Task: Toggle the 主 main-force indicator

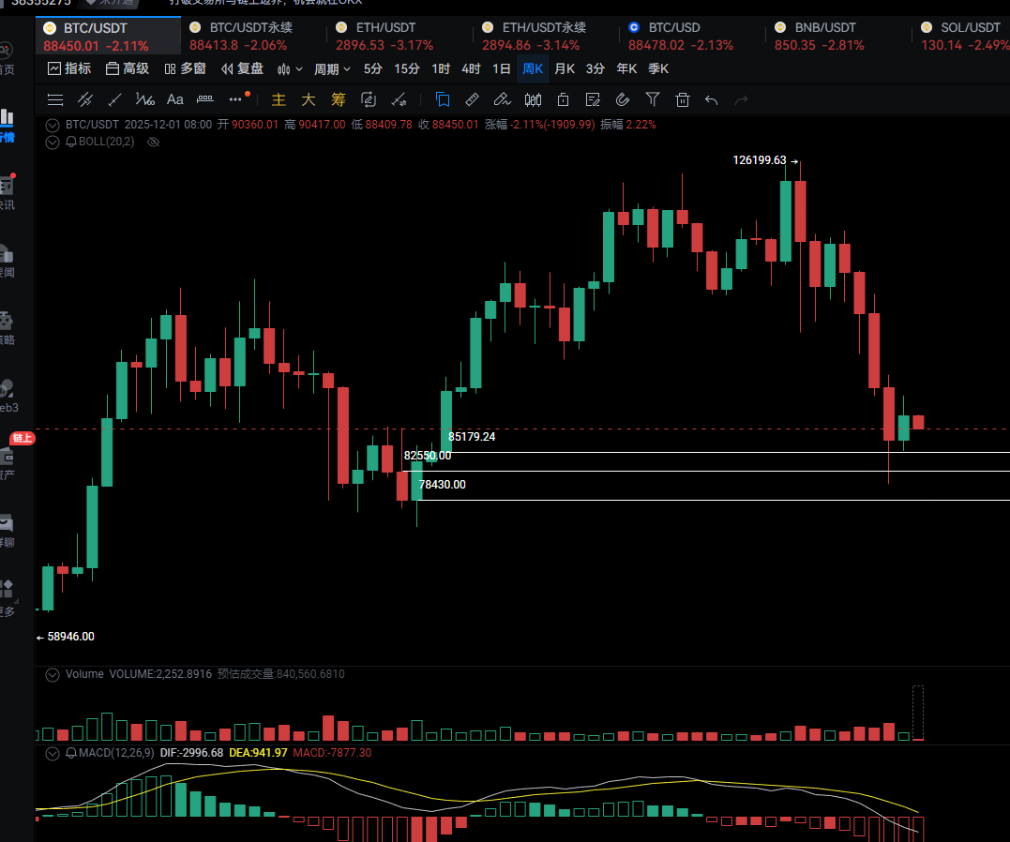Action: pos(279,99)
